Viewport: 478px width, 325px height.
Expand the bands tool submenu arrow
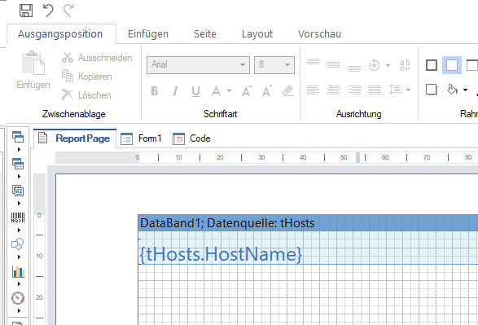tap(19, 149)
